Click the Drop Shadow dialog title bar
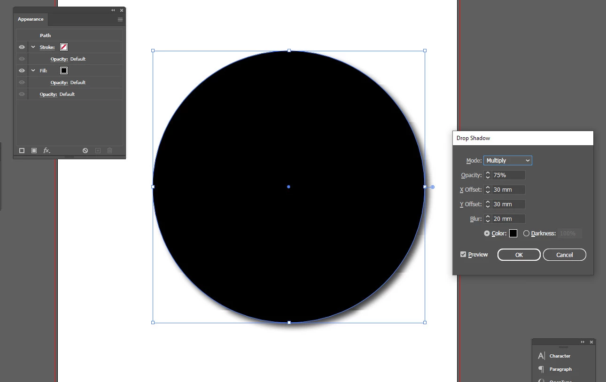 [x=523, y=138]
